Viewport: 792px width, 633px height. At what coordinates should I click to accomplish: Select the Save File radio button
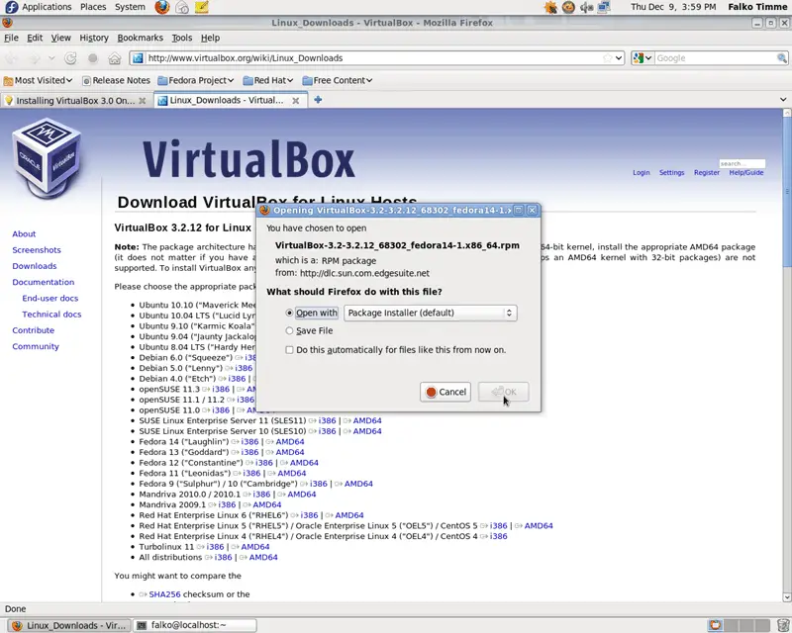point(289,330)
